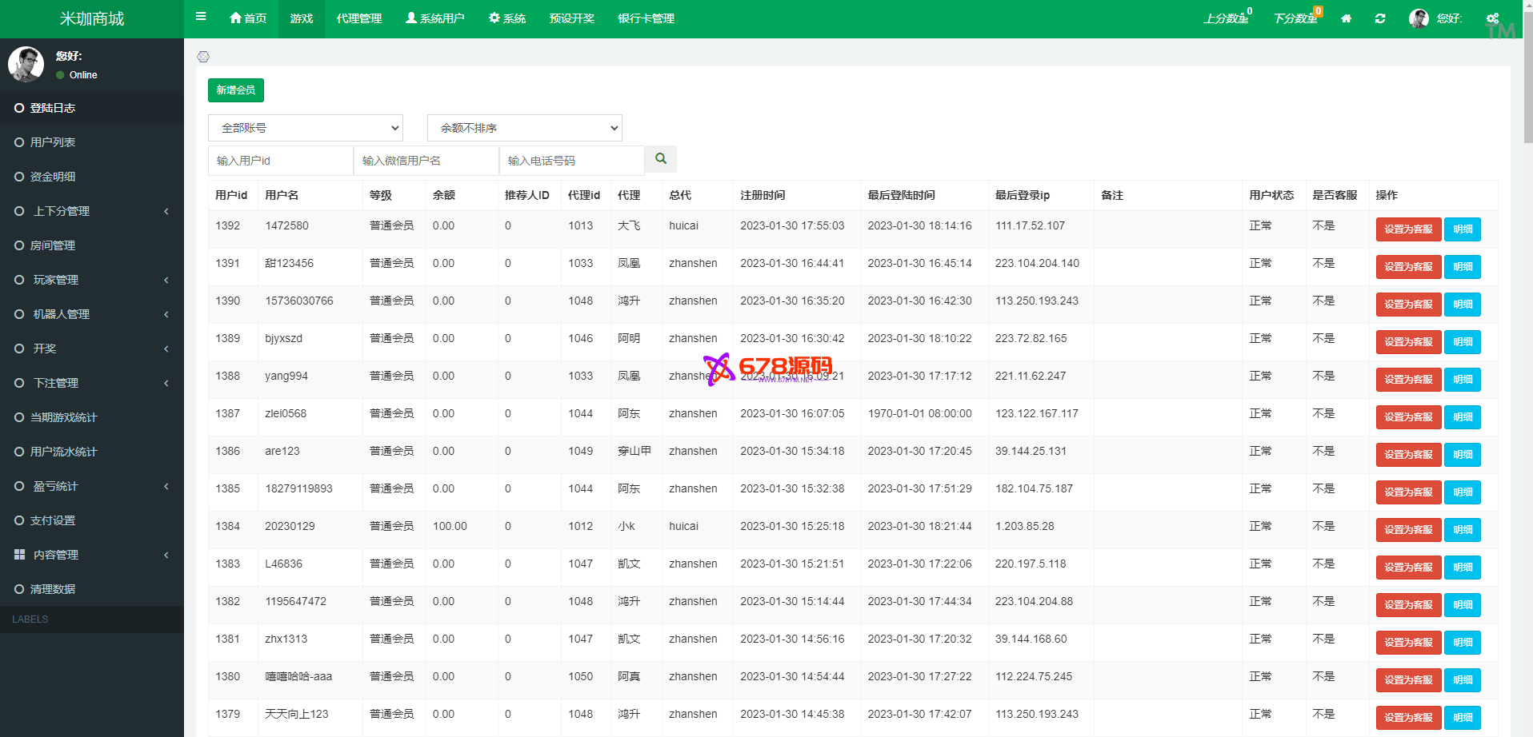Screen dimensions: 1533x737
Task: Click the breadcrumb icon above the table
Action: (x=203, y=57)
